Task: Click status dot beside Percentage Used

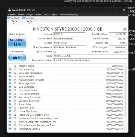Action: coord(10,83)
